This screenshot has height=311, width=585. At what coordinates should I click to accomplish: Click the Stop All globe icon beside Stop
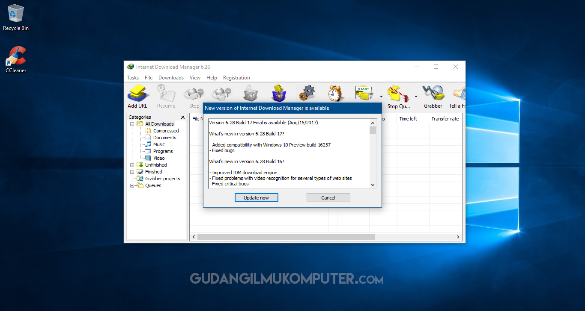222,94
